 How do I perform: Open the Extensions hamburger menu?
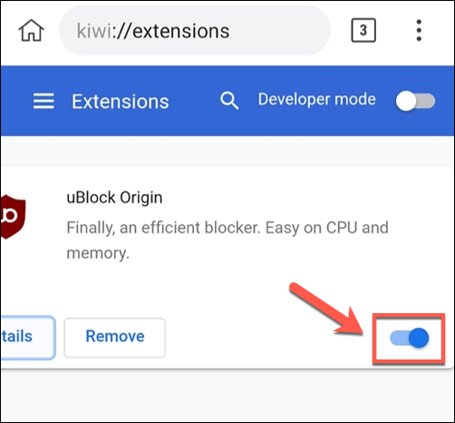tap(44, 101)
